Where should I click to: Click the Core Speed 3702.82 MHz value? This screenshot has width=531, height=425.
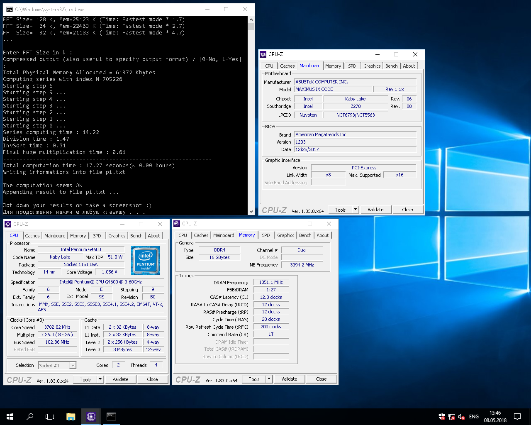(57, 327)
